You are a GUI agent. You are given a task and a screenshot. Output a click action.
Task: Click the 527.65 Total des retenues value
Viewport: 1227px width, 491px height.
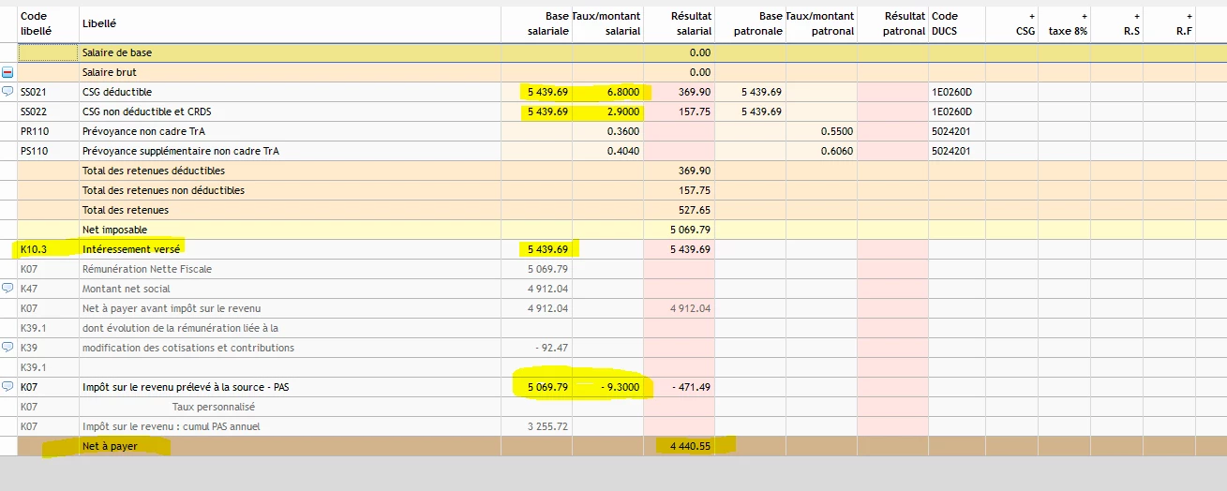[x=695, y=210]
